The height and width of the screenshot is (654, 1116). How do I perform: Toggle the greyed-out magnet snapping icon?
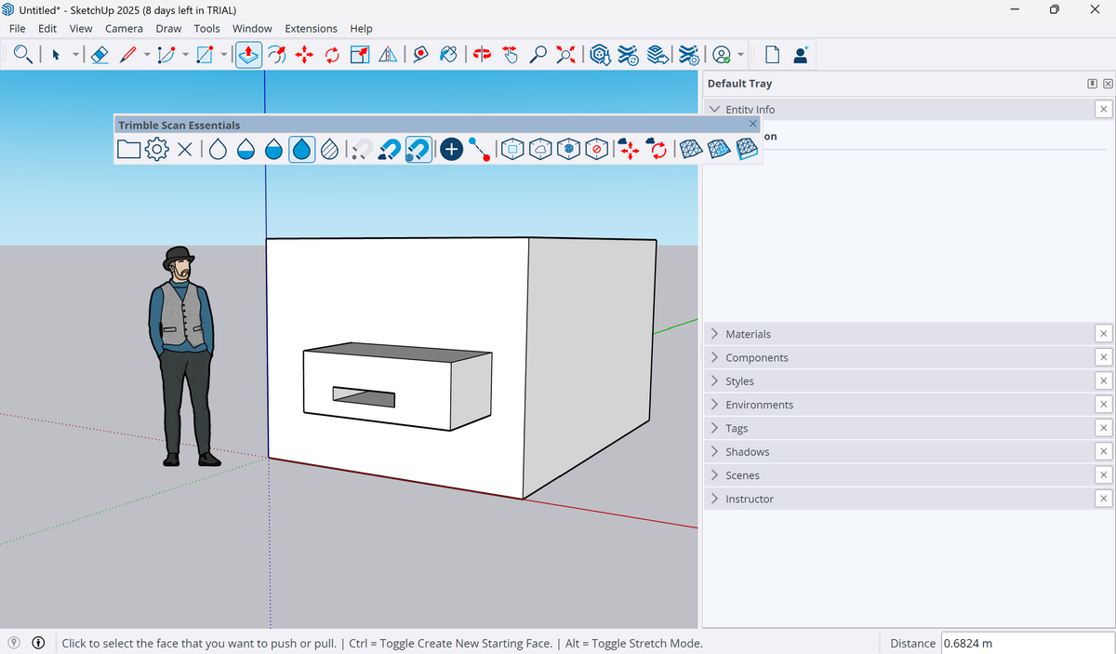tap(363, 149)
